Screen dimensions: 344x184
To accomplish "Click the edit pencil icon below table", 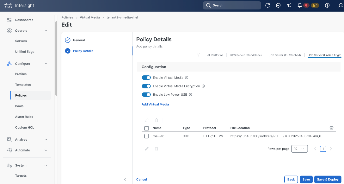I will click(x=147, y=149).
